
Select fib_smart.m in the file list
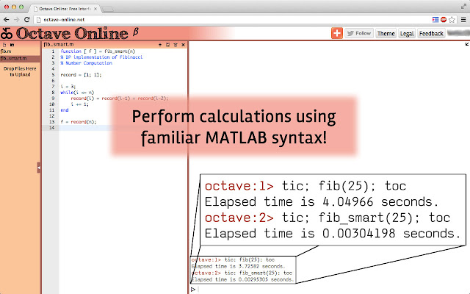pyautogui.click(x=20, y=58)
